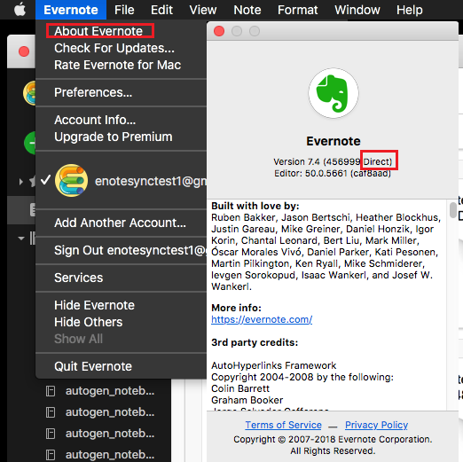Open the Privacy Policy link
The image size is (463, 462).
pos(376,425)
